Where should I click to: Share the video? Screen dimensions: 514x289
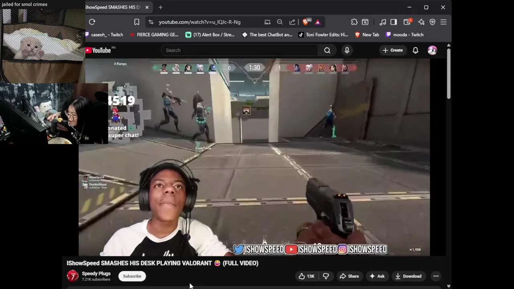coord(349,276)
